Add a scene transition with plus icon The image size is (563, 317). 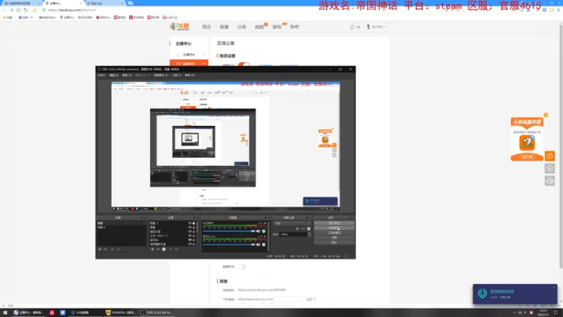click(x=297, y=228)
